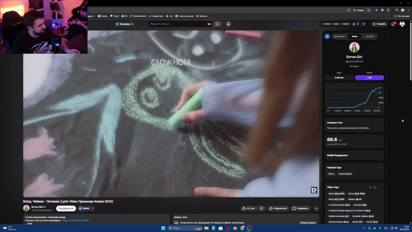Open Windows Start menu
This screenshot has height=232, width=412.
point(163,228)
